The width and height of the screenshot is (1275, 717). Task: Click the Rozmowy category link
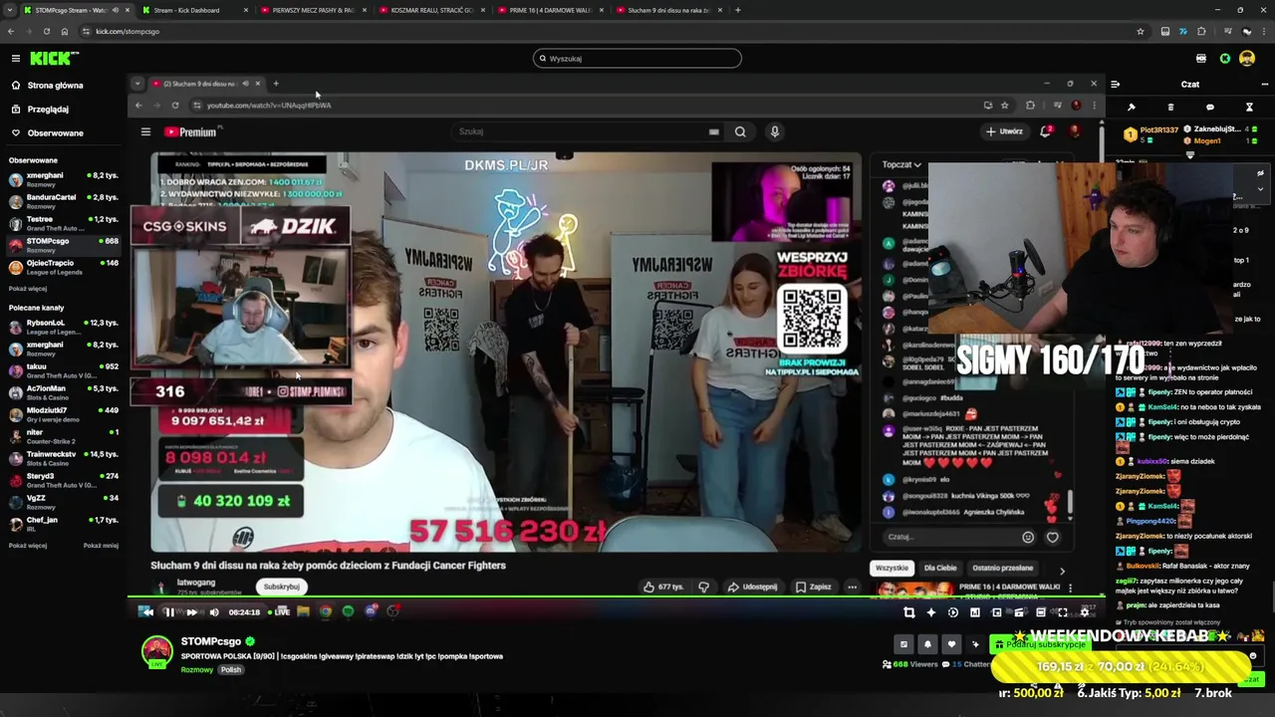[197, 670]
